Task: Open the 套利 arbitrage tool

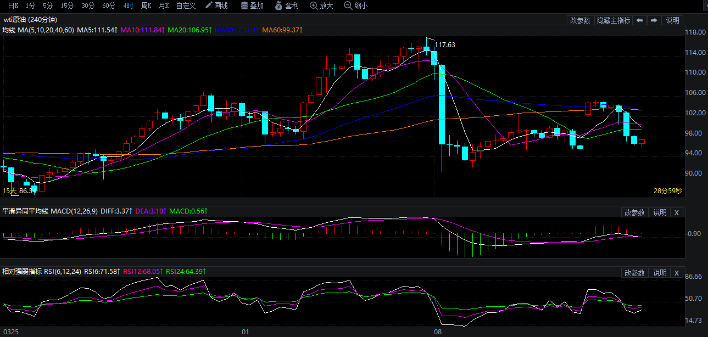Action: tap(287, 5)
